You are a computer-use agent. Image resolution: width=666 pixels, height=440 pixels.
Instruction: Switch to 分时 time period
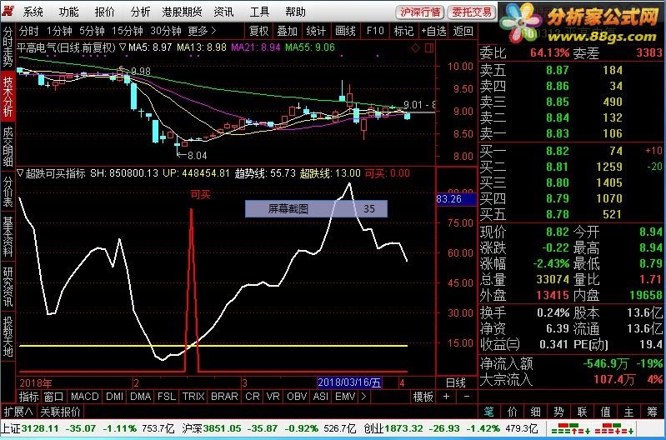[x=29, y=31]
